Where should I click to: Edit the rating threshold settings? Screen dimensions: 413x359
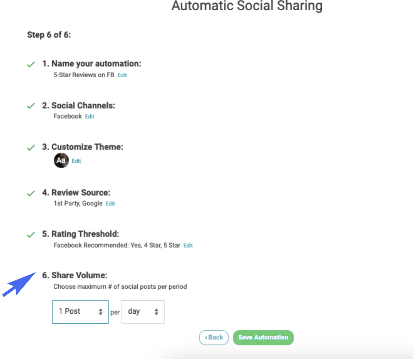(x=188, y=245)
